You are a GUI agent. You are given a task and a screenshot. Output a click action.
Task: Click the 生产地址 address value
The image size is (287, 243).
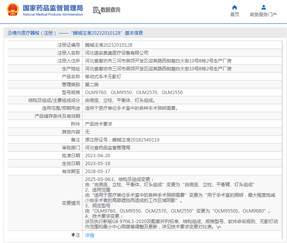point(158,69)
